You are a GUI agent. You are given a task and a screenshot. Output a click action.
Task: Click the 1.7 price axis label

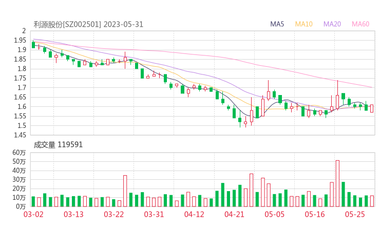[x=22, y=87]
